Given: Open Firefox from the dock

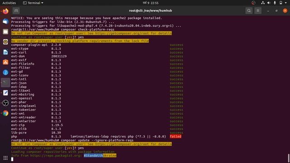Looking at the screenshot, I should tap(5, 11).
